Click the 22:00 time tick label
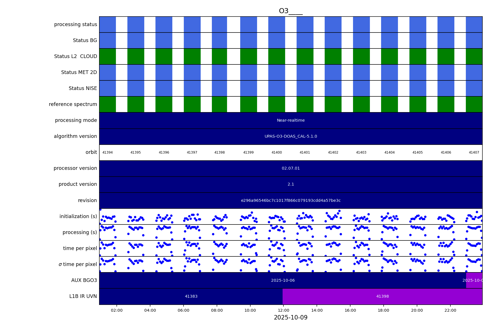497x331 pixels. click(x=450, y=311)
